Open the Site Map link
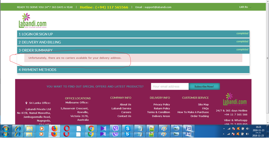Image resolution: width=269 pixels, height=151 pixels. coord(203,104)
